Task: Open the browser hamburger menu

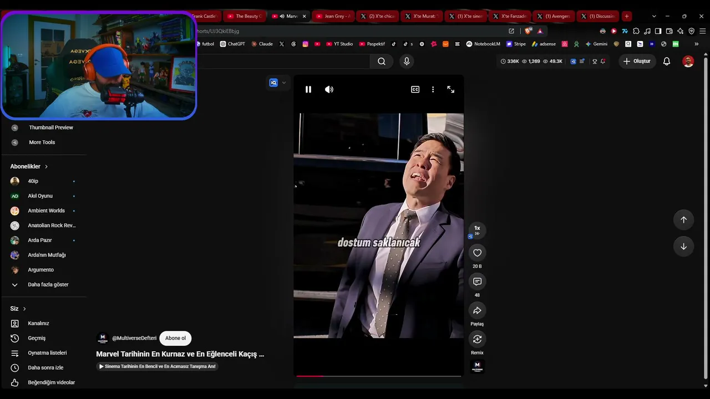Action: point(702,31)
